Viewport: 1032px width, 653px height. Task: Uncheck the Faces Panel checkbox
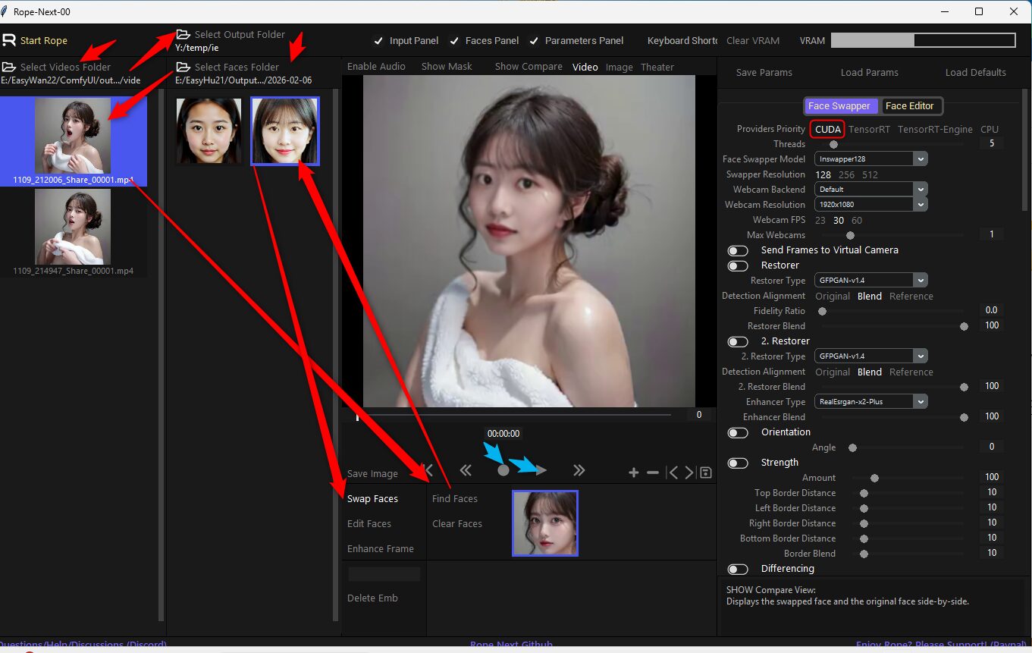click(x=454, y=41)
